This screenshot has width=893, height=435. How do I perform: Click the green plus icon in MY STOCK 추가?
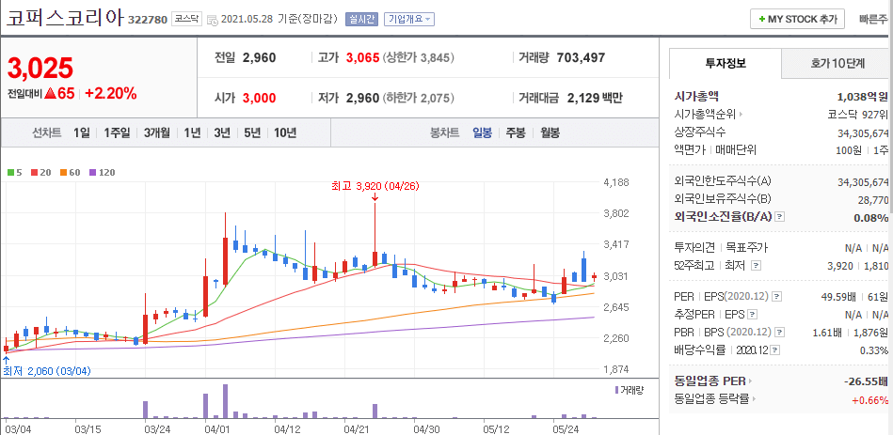762,20
